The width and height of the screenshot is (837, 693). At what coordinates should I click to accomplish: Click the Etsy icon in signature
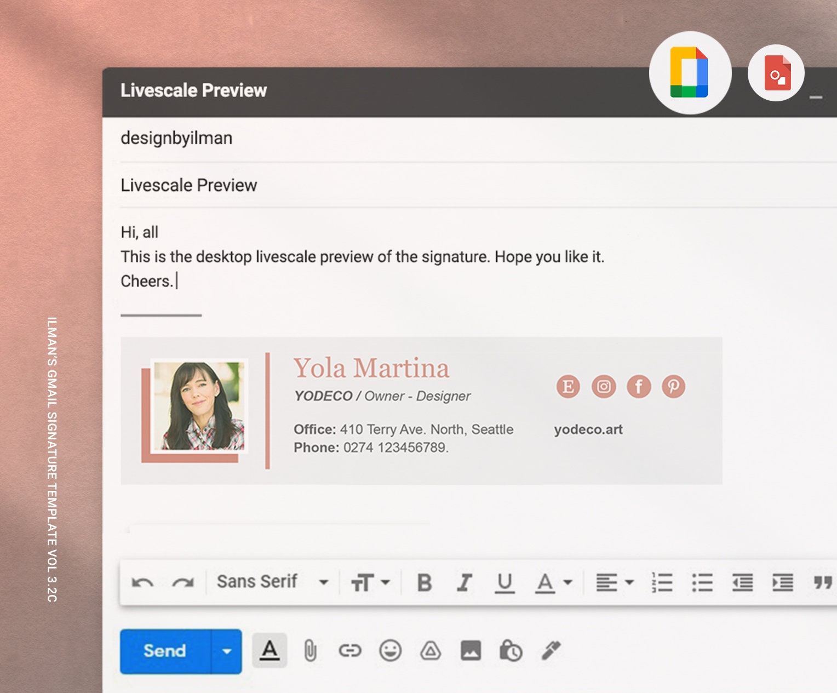click(568, 387)
